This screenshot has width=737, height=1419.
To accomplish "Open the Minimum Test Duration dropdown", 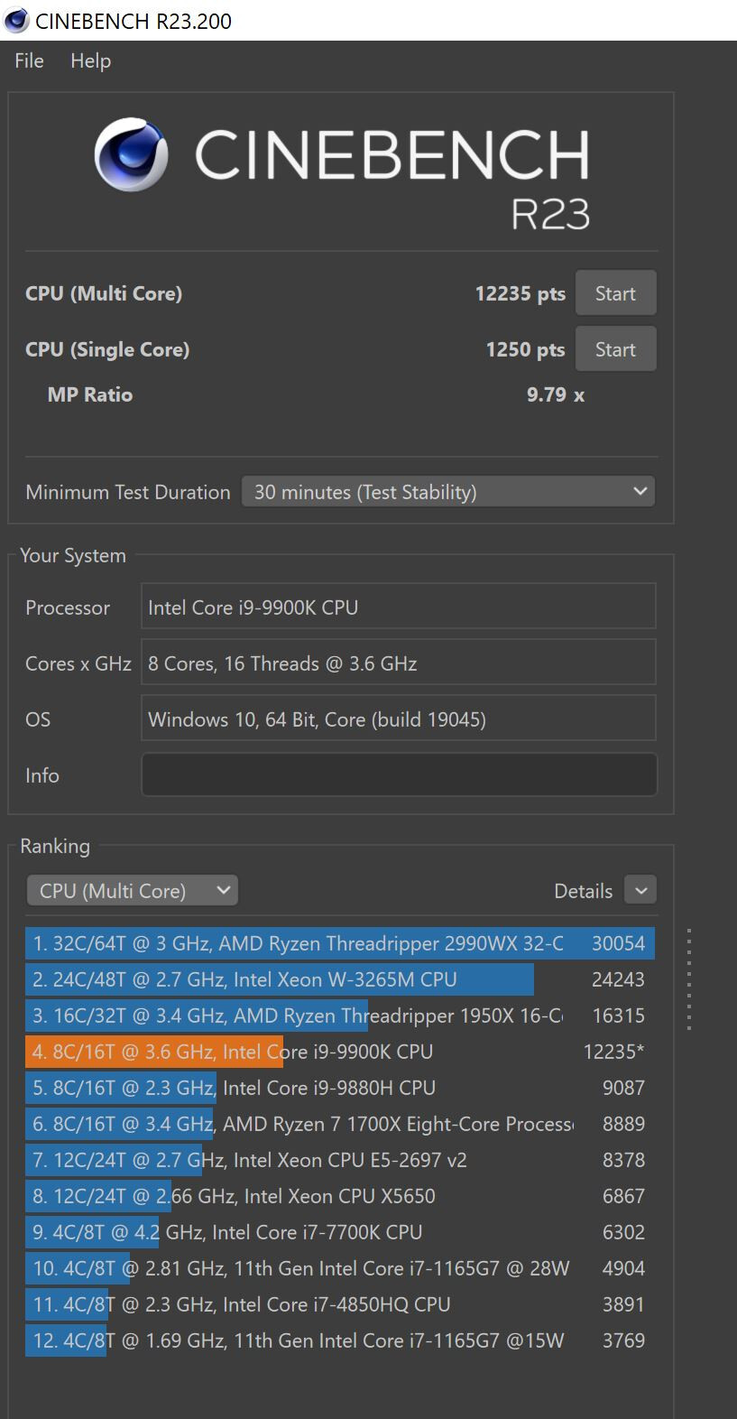I will (x=447, y=492).
